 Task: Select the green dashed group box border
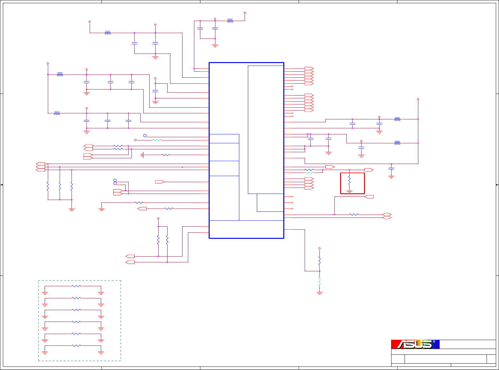(x=79, y=321)
